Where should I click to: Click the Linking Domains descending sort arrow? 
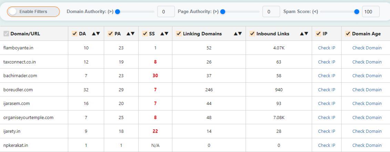click(240, 34)
